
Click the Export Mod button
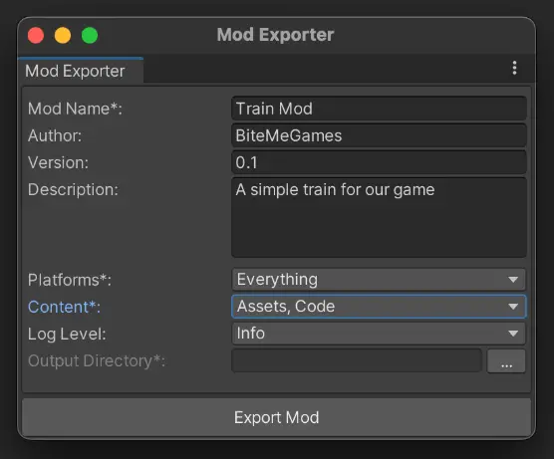point(276,417)
